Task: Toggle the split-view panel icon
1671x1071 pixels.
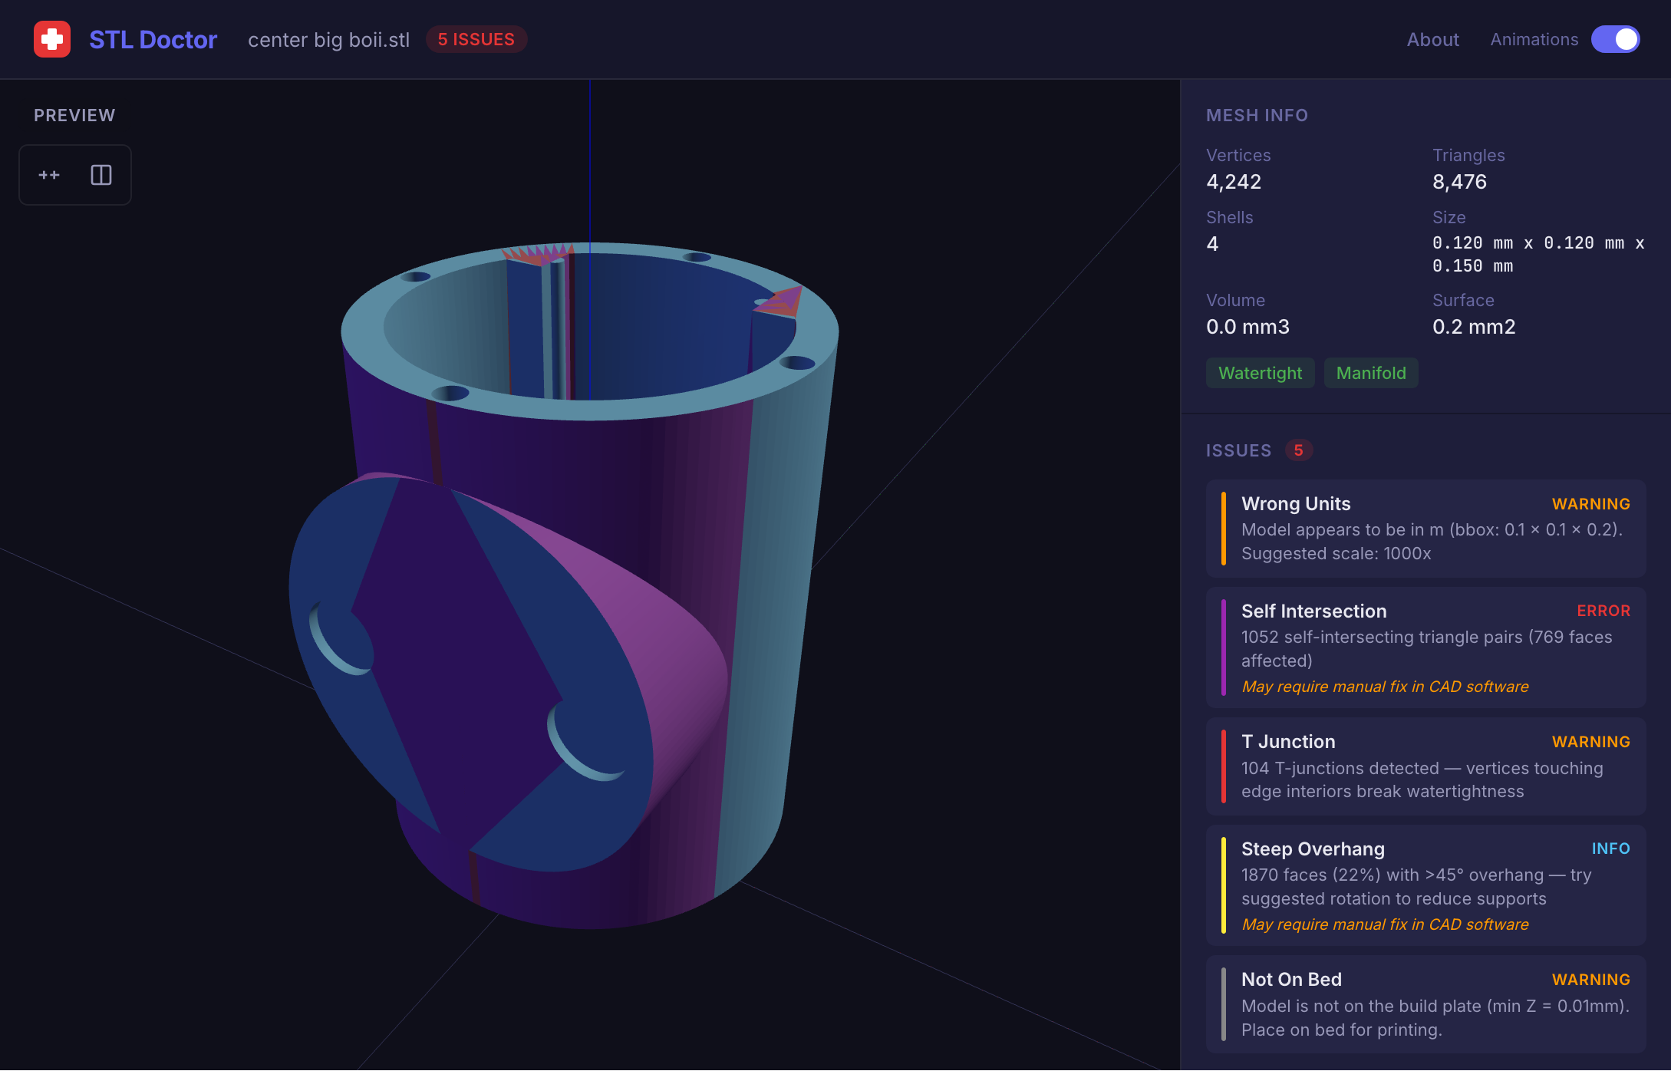Action: click(101, 175)
